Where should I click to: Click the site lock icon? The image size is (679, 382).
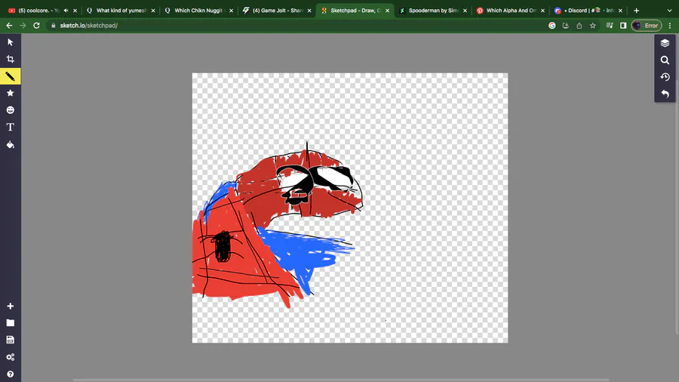(53, 26)
